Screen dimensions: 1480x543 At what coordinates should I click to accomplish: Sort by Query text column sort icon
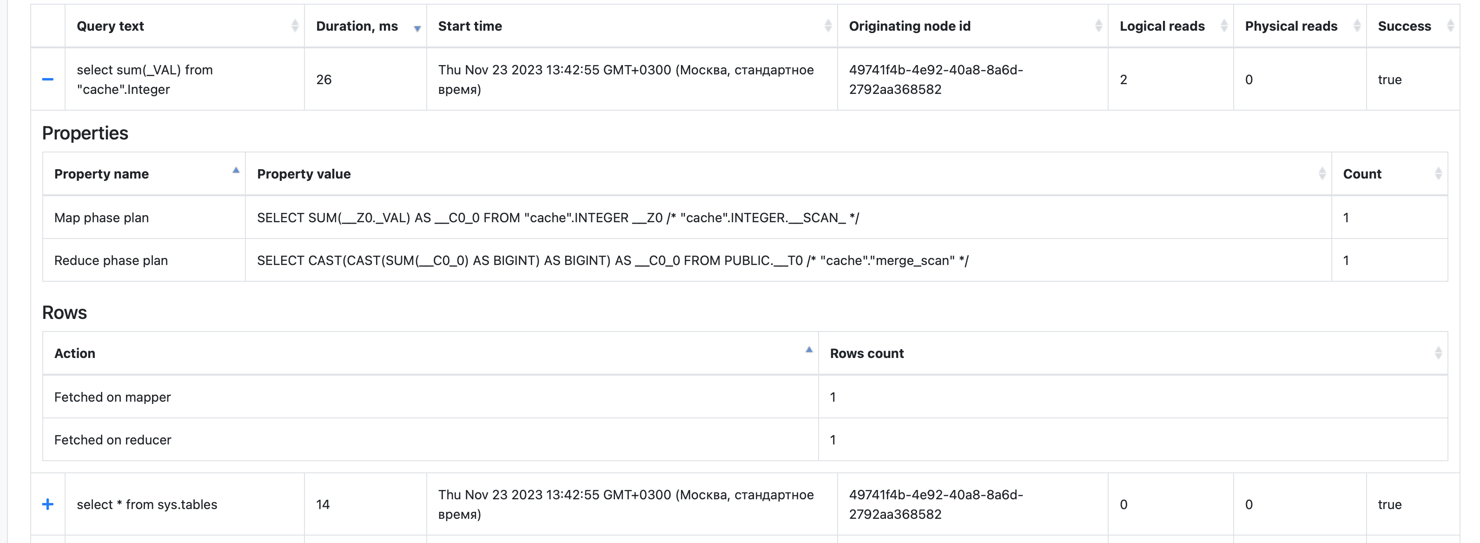click(295, 26)
